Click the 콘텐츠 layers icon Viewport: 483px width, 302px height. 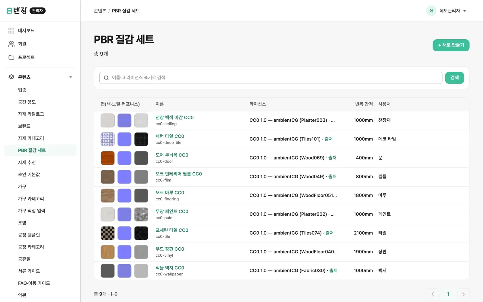(11, 77)
